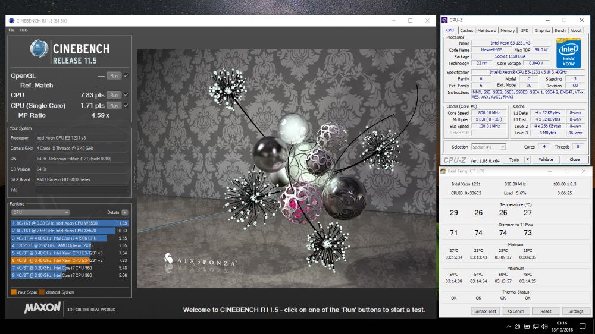Toggle the CPU test checkbox
This screenshot has width=595, height=334.
click(x=126, y=94)
